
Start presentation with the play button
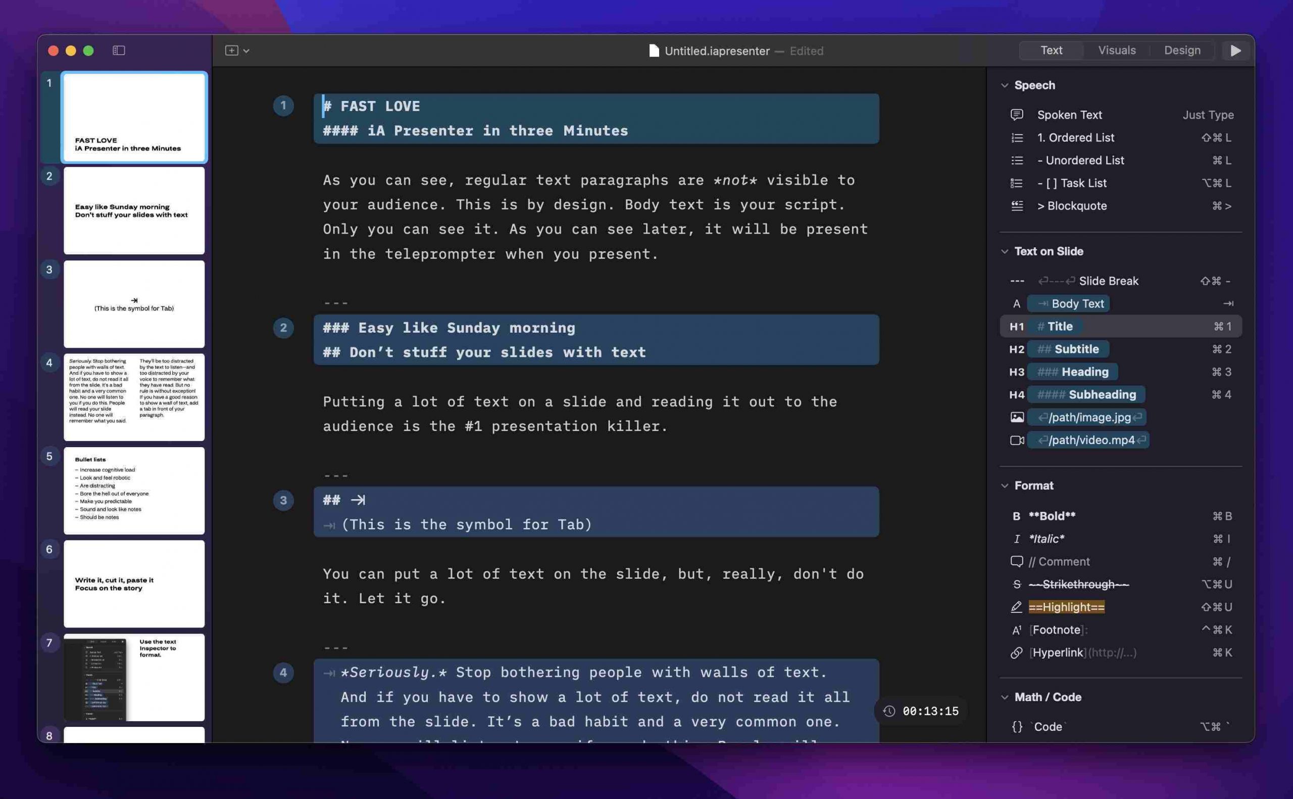[x=1235, y=50]
